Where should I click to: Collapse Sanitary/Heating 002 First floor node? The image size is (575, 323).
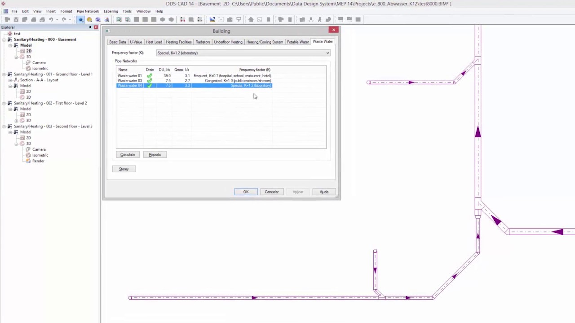4,103
